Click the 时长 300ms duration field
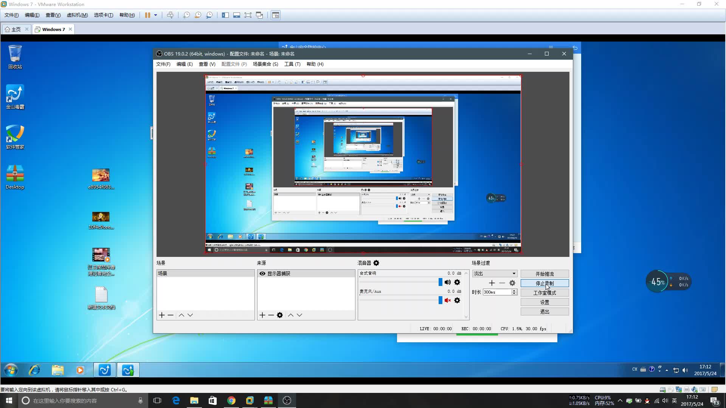 coord(497,292)
